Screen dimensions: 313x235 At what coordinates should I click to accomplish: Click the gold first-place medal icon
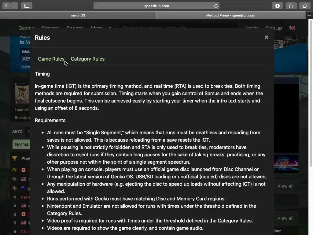pyautogui.click(x=15, y=170)
